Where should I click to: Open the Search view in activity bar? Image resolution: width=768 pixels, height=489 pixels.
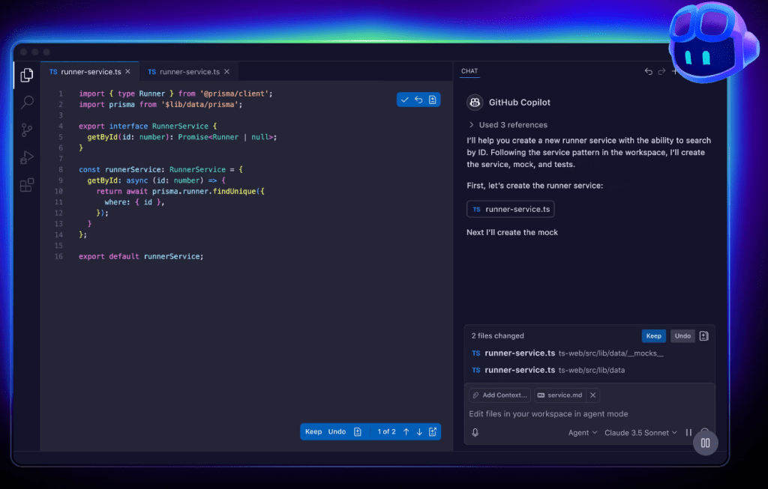27,103
